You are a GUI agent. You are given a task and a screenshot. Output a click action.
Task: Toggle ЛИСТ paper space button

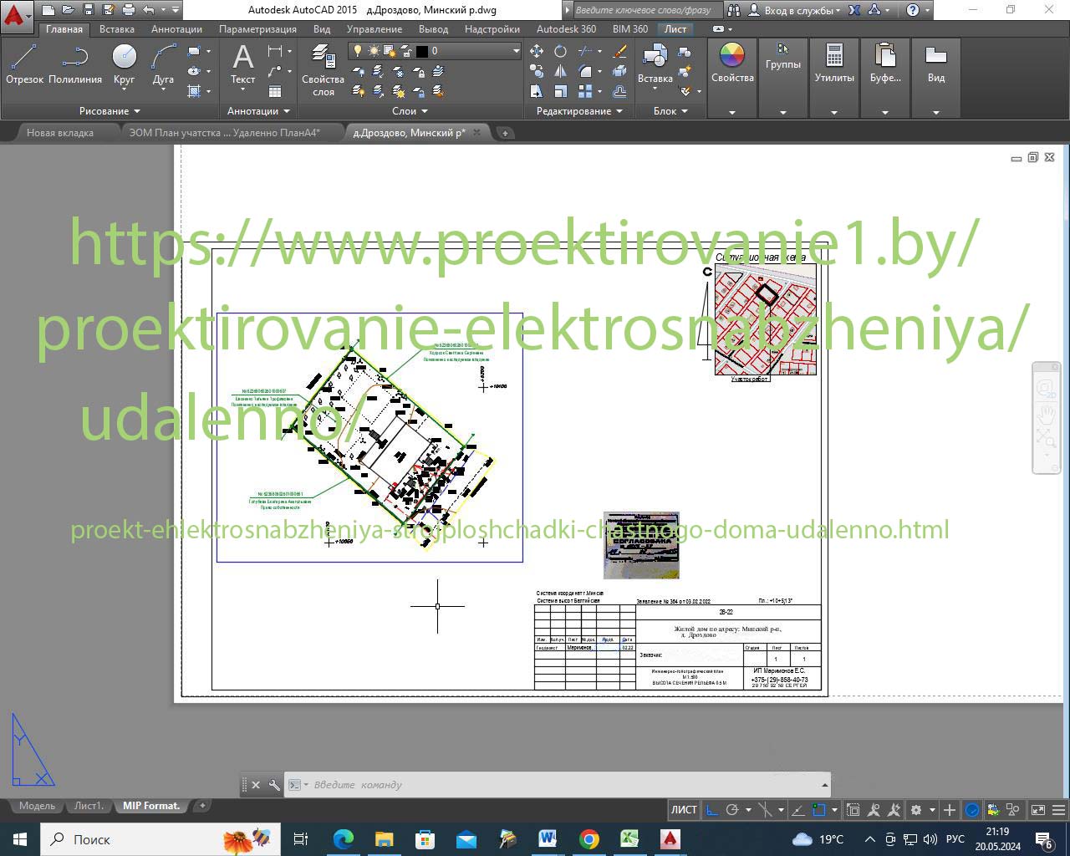coord(684,809)
